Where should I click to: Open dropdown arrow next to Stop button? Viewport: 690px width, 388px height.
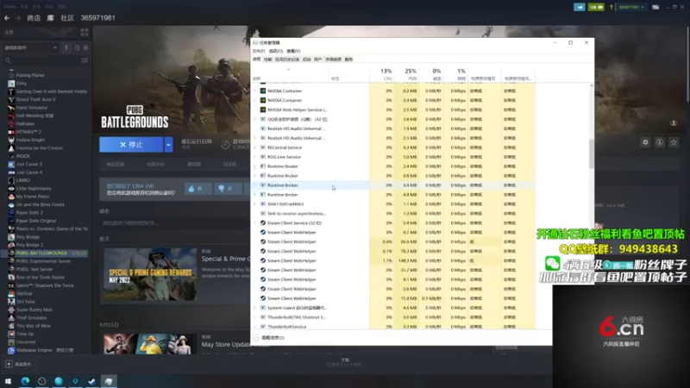pos(168,144)
